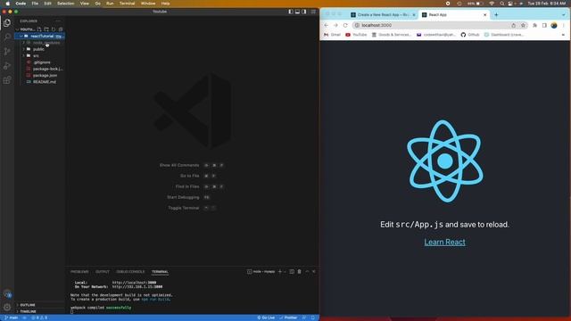Open the Extensions view
The width and height of the screenshot is (571, 321).
coord(7,80)
